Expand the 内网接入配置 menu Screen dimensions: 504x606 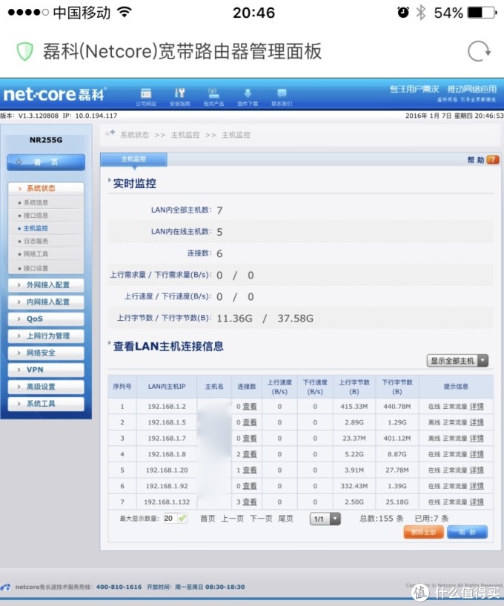click(x=46, y=302)
